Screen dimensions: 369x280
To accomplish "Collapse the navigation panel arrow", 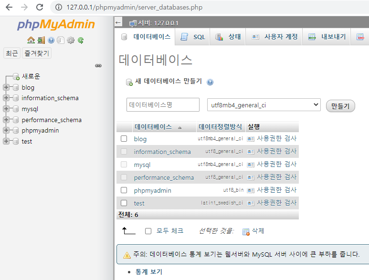I will point(118,23).
